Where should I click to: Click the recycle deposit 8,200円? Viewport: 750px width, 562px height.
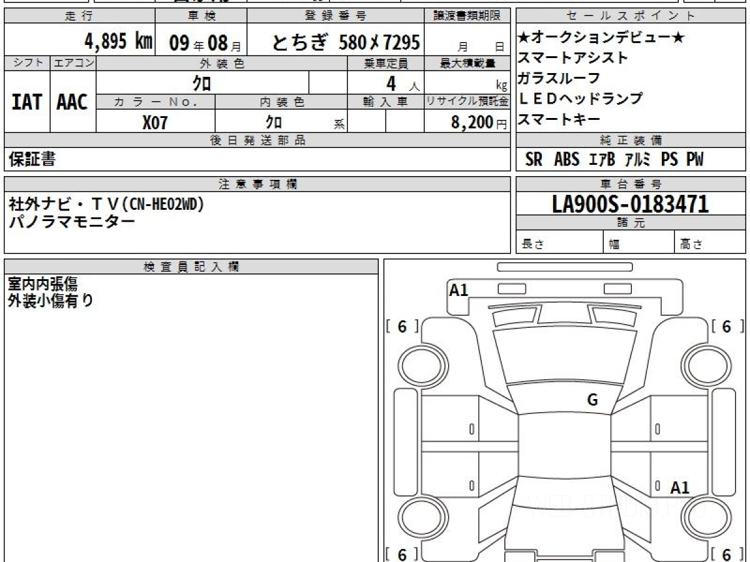(479, 122)
